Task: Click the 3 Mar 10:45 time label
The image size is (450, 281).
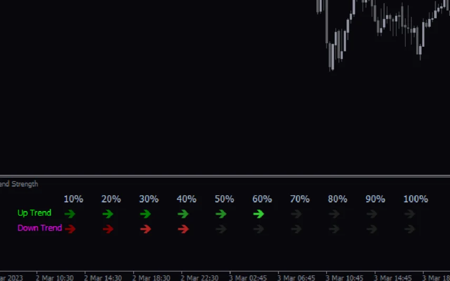Action: click(345, 277)
